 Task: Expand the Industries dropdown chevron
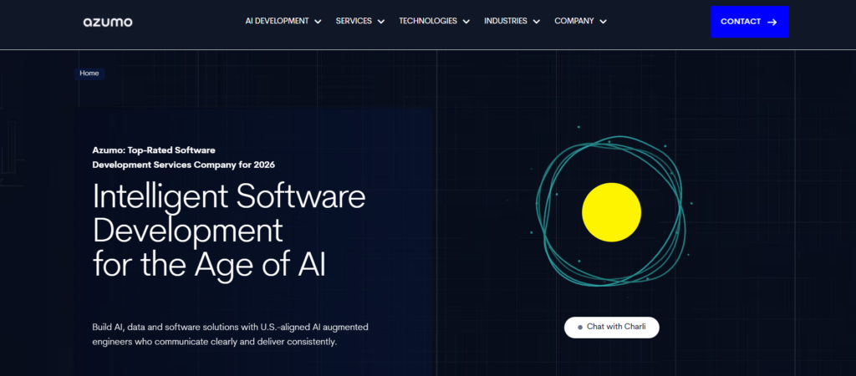coord(536,22)
